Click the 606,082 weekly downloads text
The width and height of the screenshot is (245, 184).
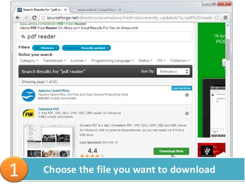tap(57, 98)
